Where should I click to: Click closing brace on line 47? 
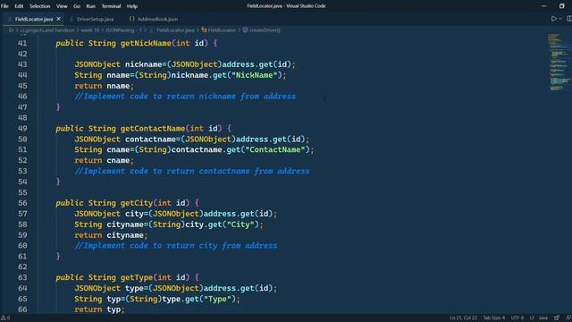click(58, 107)
